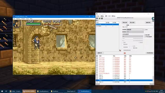Open the process selector icon in Cheat Engine
The width and height of the screenshot is (165, 93).
(x=97, y=18)
